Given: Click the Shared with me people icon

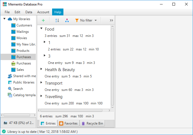Looking at the screenshot, I should 10,76.
